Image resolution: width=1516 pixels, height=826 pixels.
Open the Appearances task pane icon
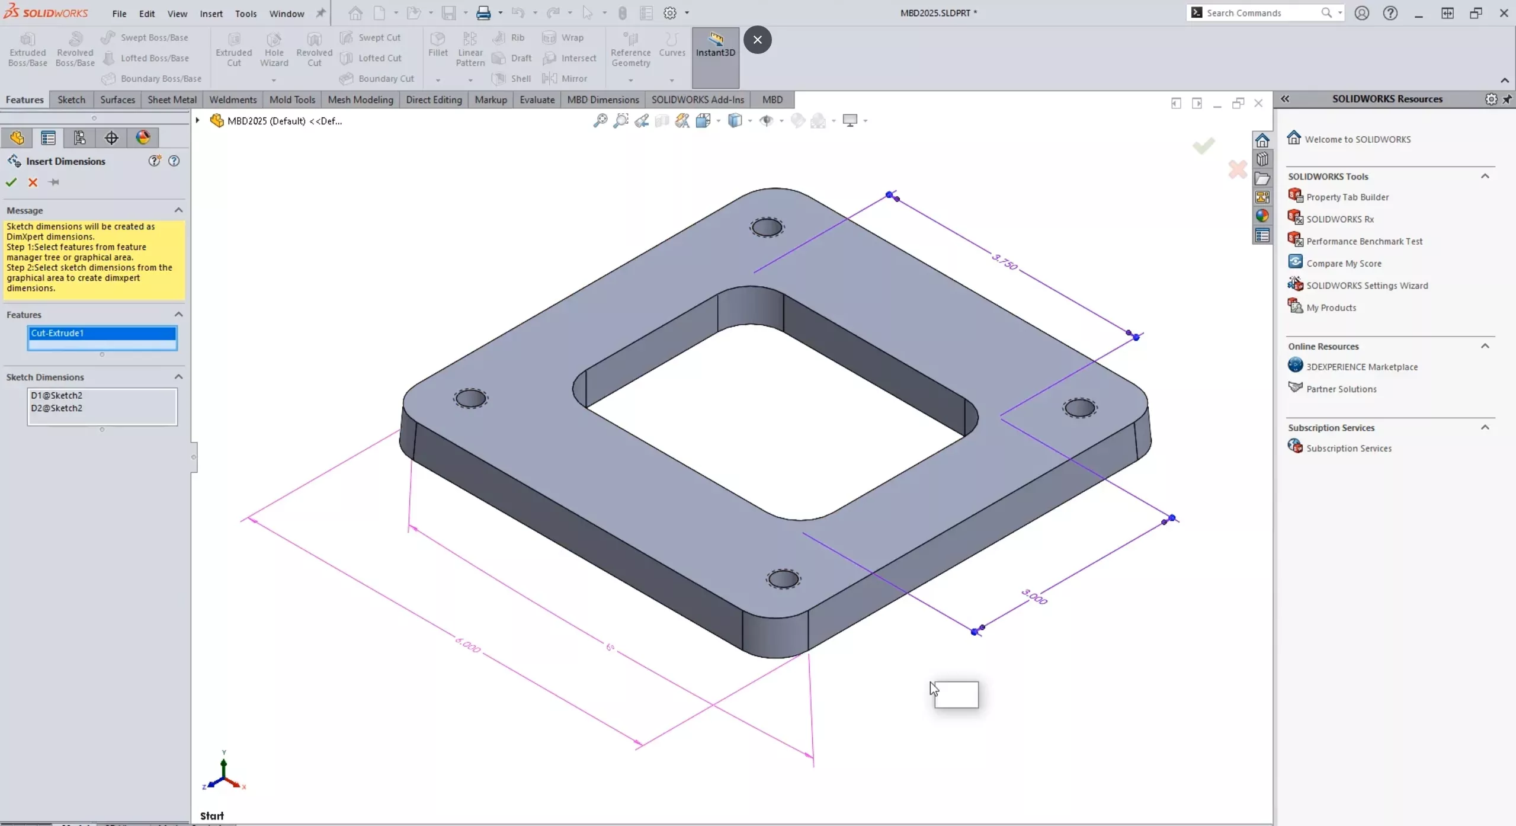(x=1262, y=216)
